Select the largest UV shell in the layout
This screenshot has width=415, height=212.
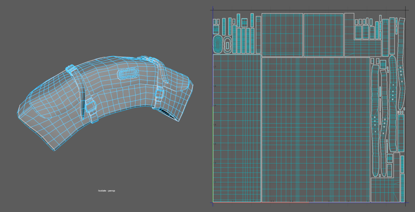(316, 129)
